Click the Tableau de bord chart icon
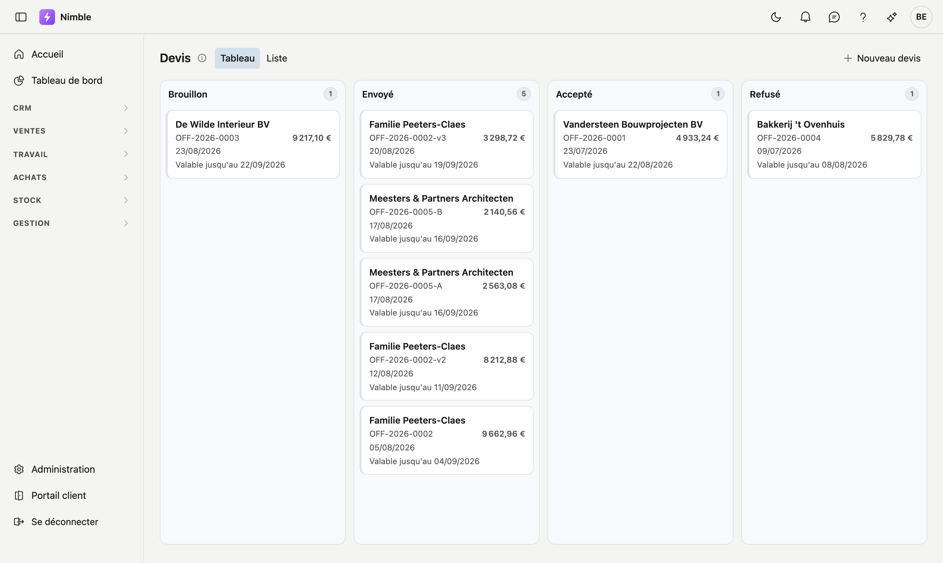This screenshot has width=943, height=563. [x=19, y=81]
